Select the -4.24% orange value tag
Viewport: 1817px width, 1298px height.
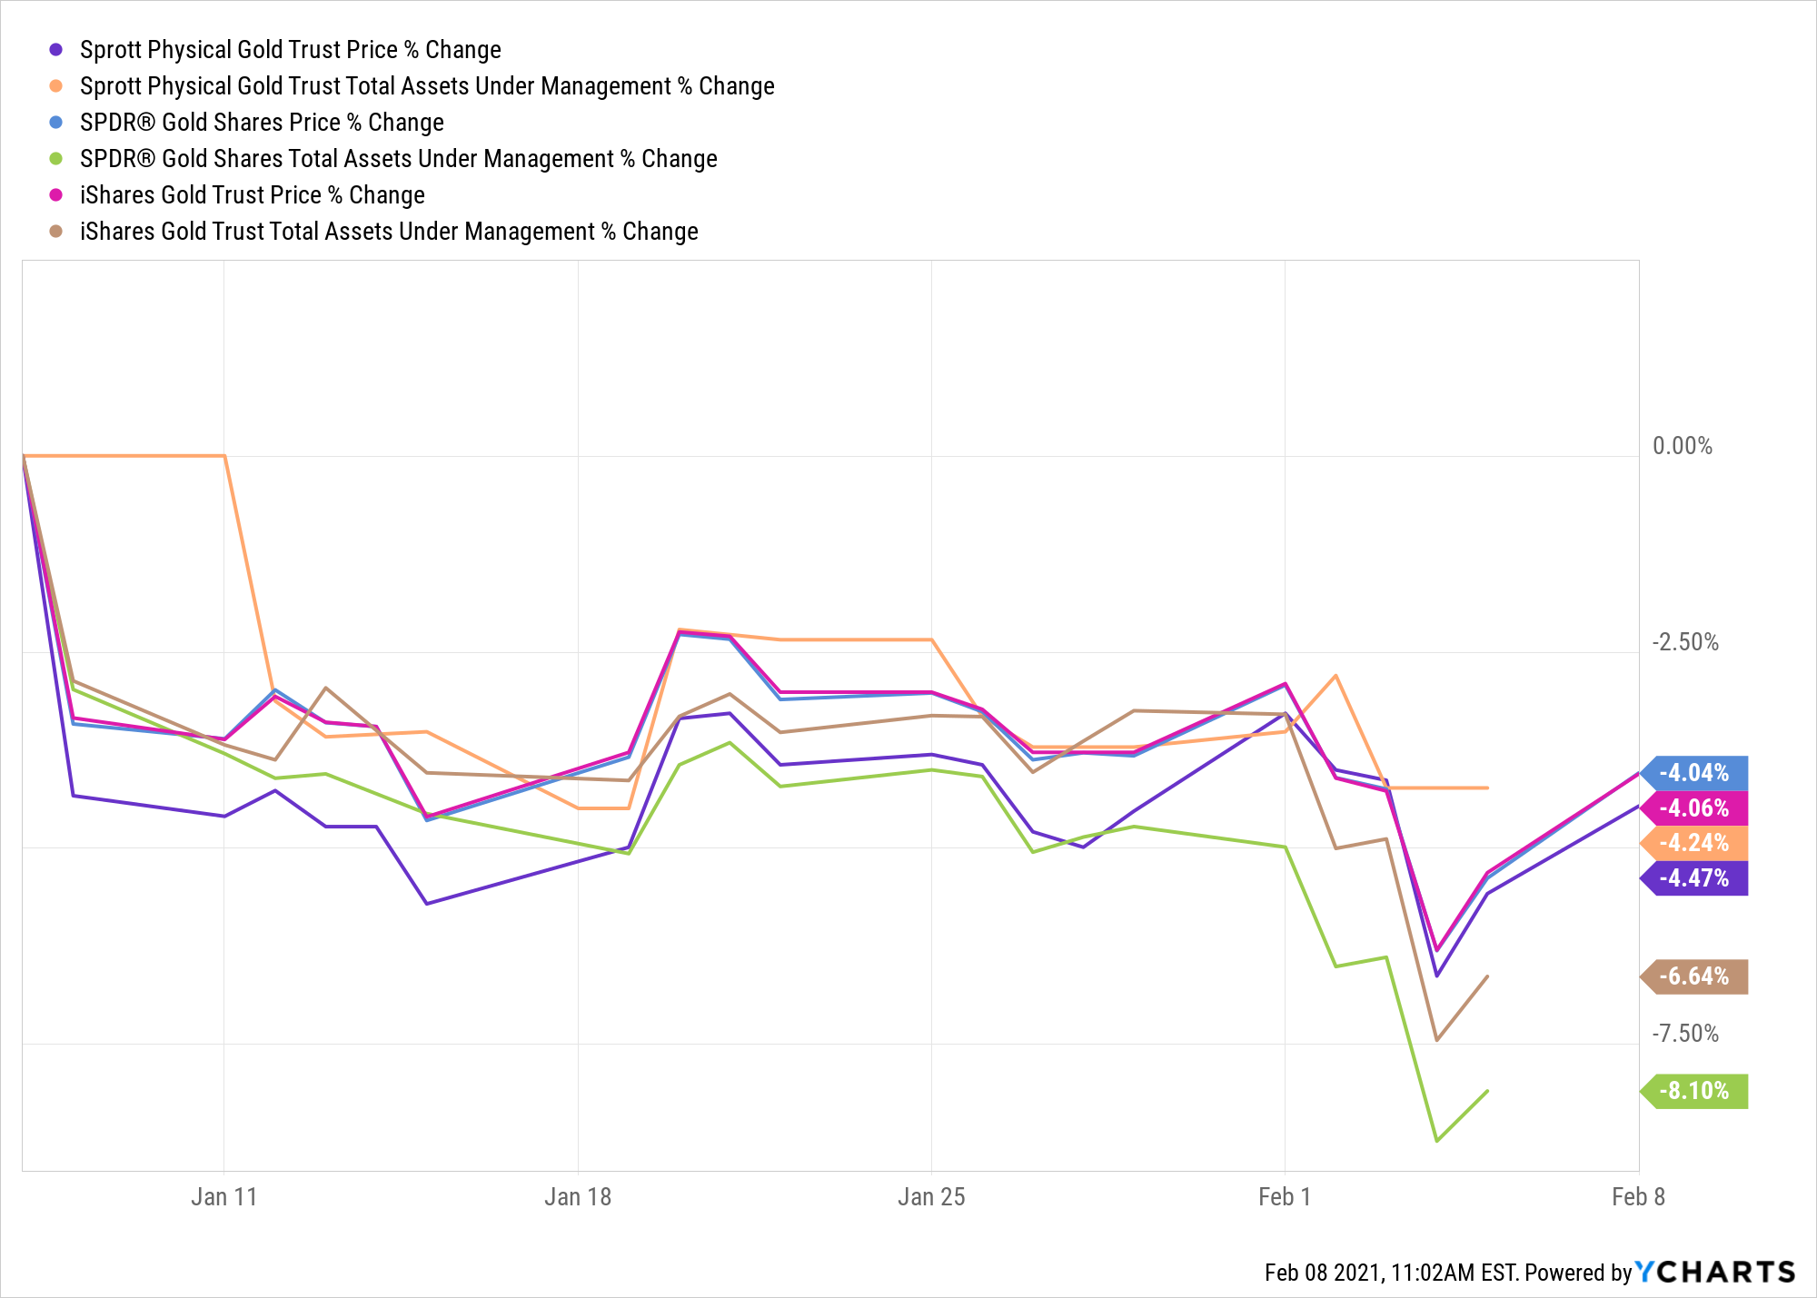point(1694,843)
